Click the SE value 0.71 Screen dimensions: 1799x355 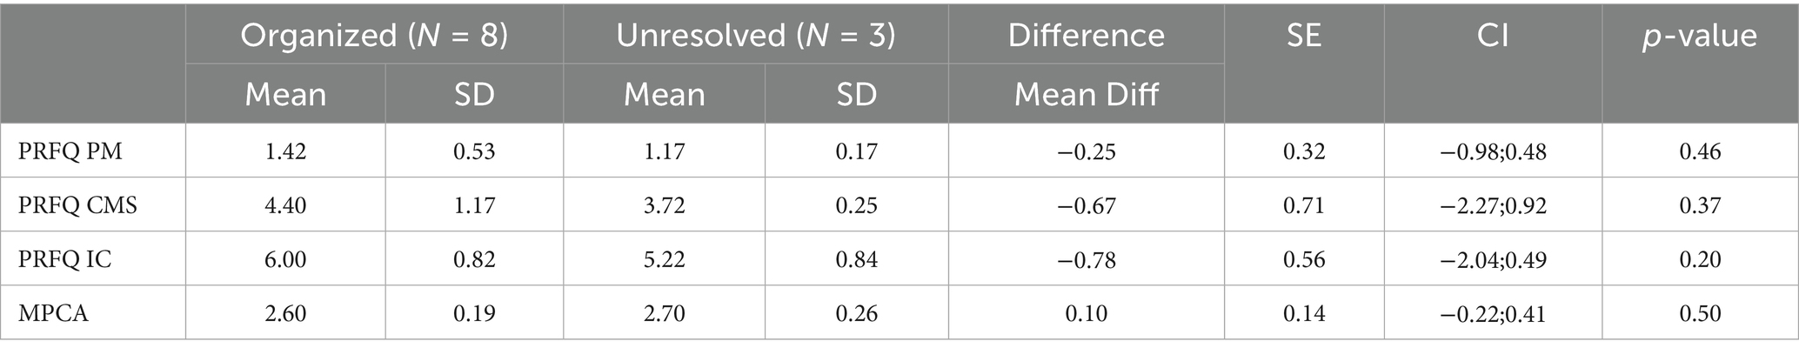pyautogui.click(x=1303, y=205)
